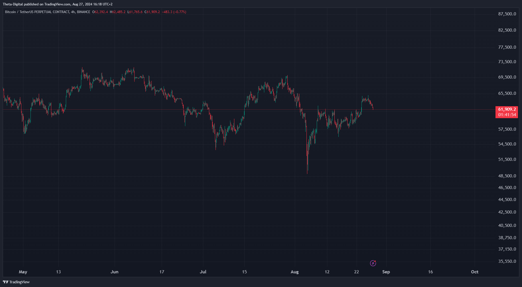Screen dimensions: 522x287
Task: Click the high value H62,485.2
Action: click(117, 12)
